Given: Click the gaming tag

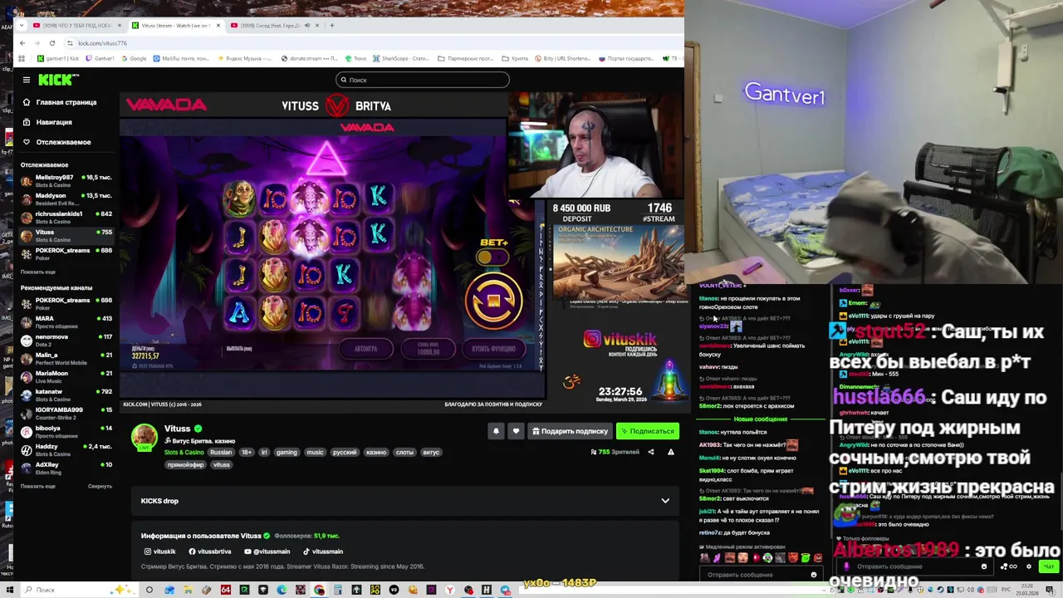Looking at the screenshot, I should point(287,453).
